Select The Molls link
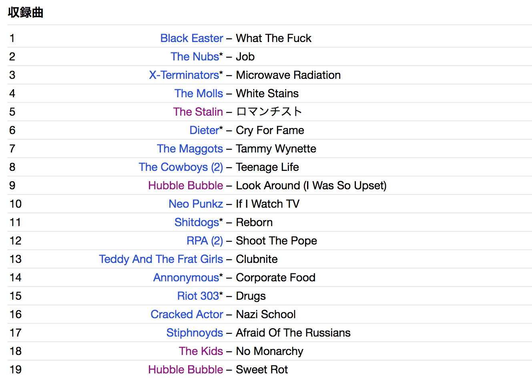Image resolution: width=532 pixels, height=389 pixels. coord(199,93)
